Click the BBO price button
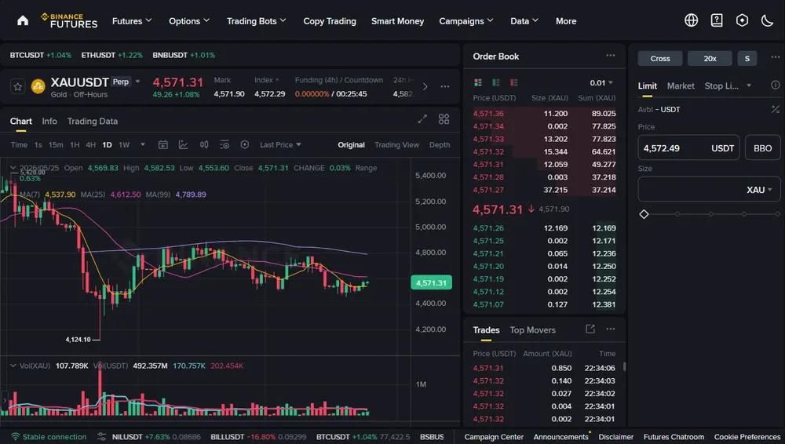 click(x=762, y=148)
